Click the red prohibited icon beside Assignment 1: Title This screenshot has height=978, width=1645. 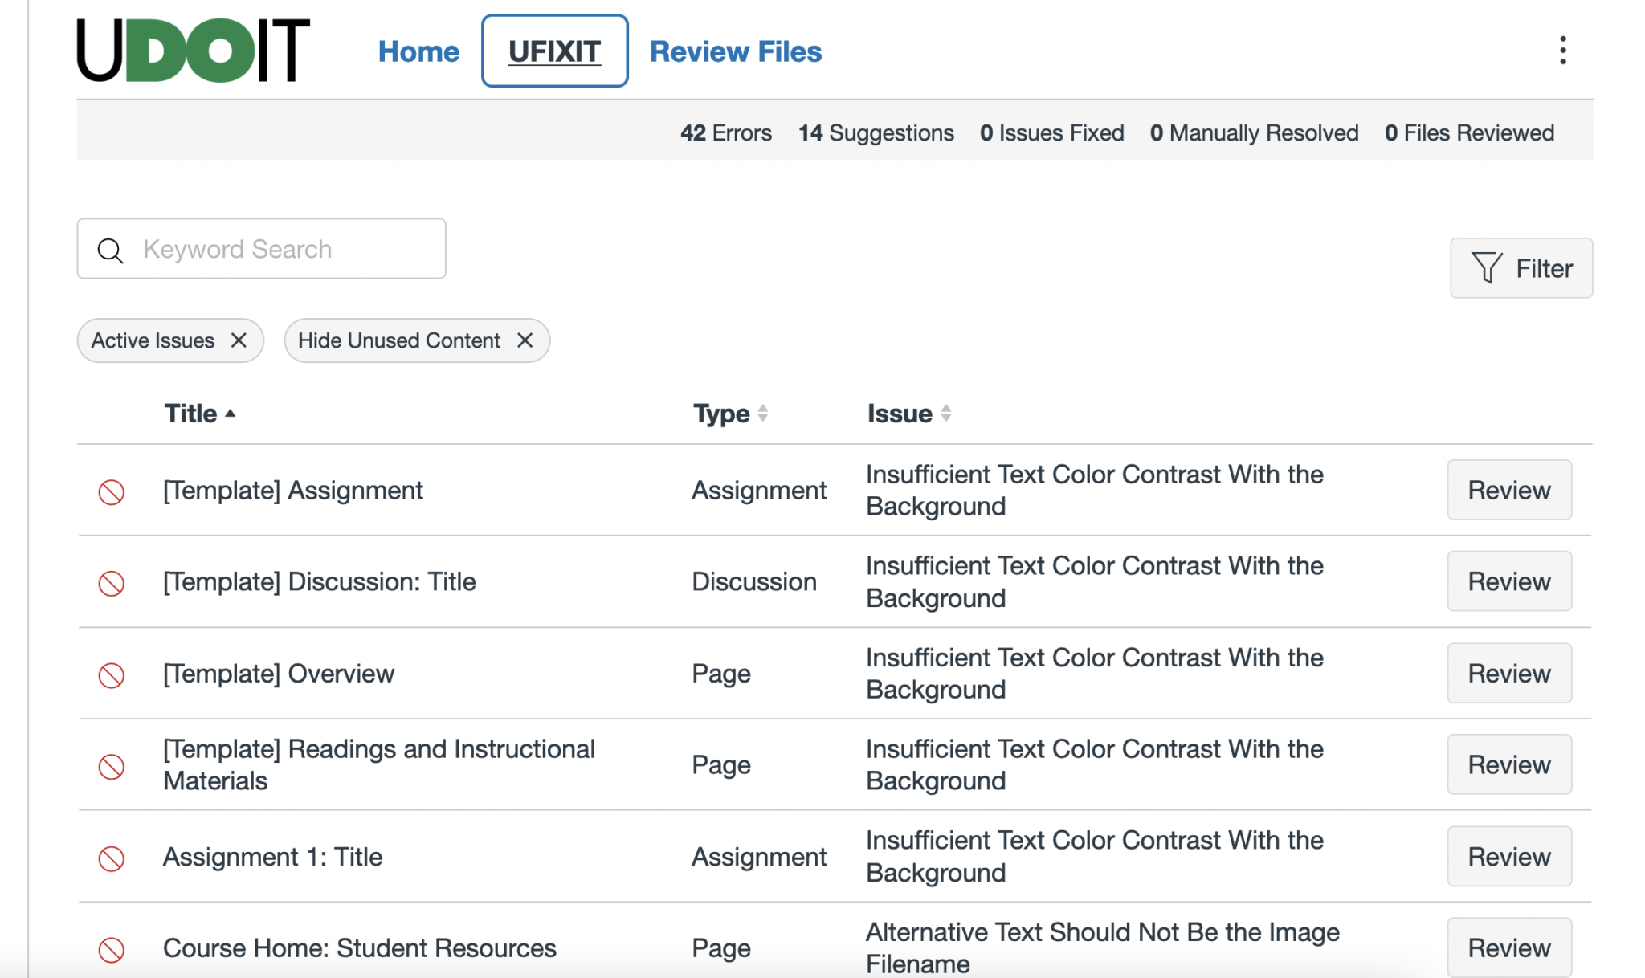coord(112,858)
